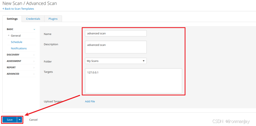Screen dimensions: 256x126
Task: Click the Description field label
Action: [51, 44]
